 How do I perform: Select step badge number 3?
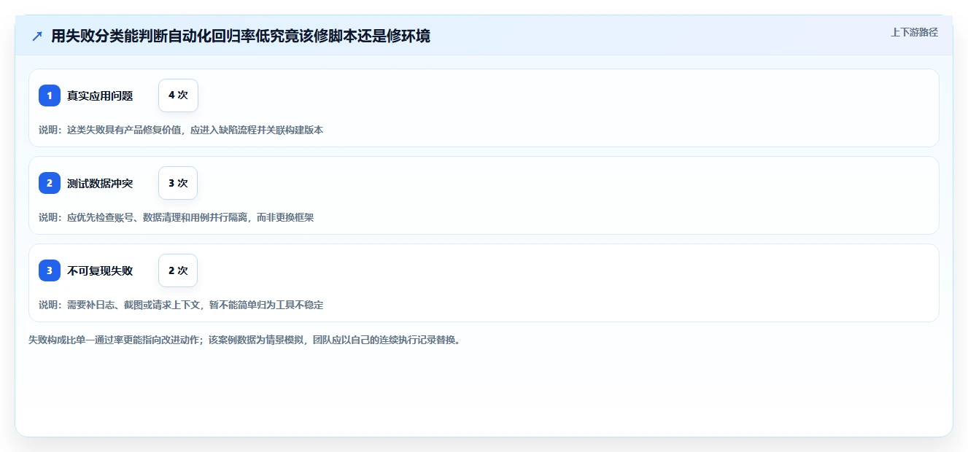click(50, 270)
